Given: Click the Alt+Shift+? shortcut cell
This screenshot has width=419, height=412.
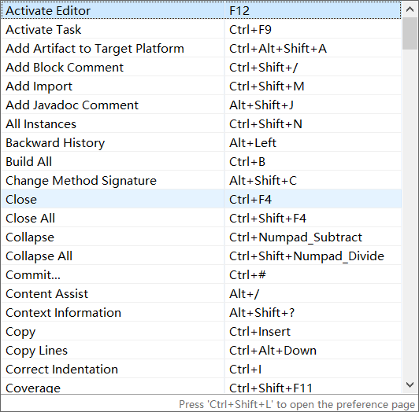Looking at the screenshot, I should (313, 313).
